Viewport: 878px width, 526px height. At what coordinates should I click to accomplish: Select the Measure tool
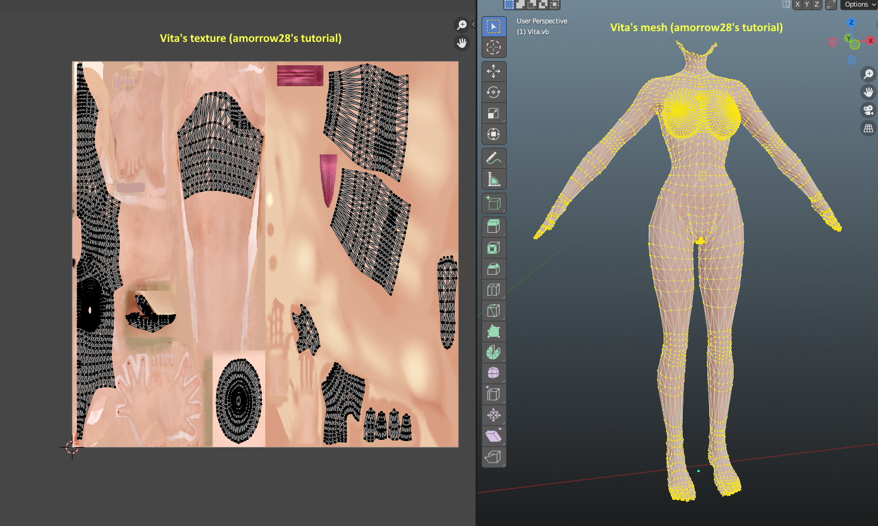pos(494,180)
